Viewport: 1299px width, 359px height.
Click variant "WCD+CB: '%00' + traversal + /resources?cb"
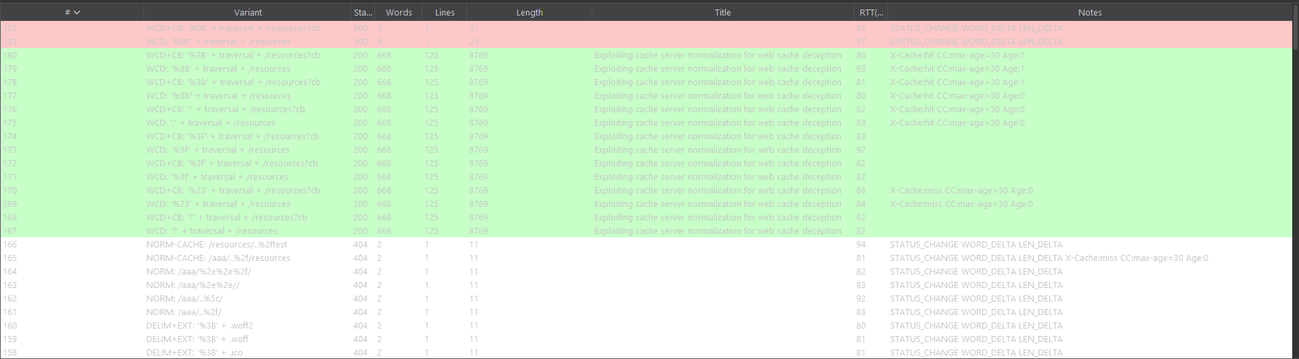[x=233, y=28]
